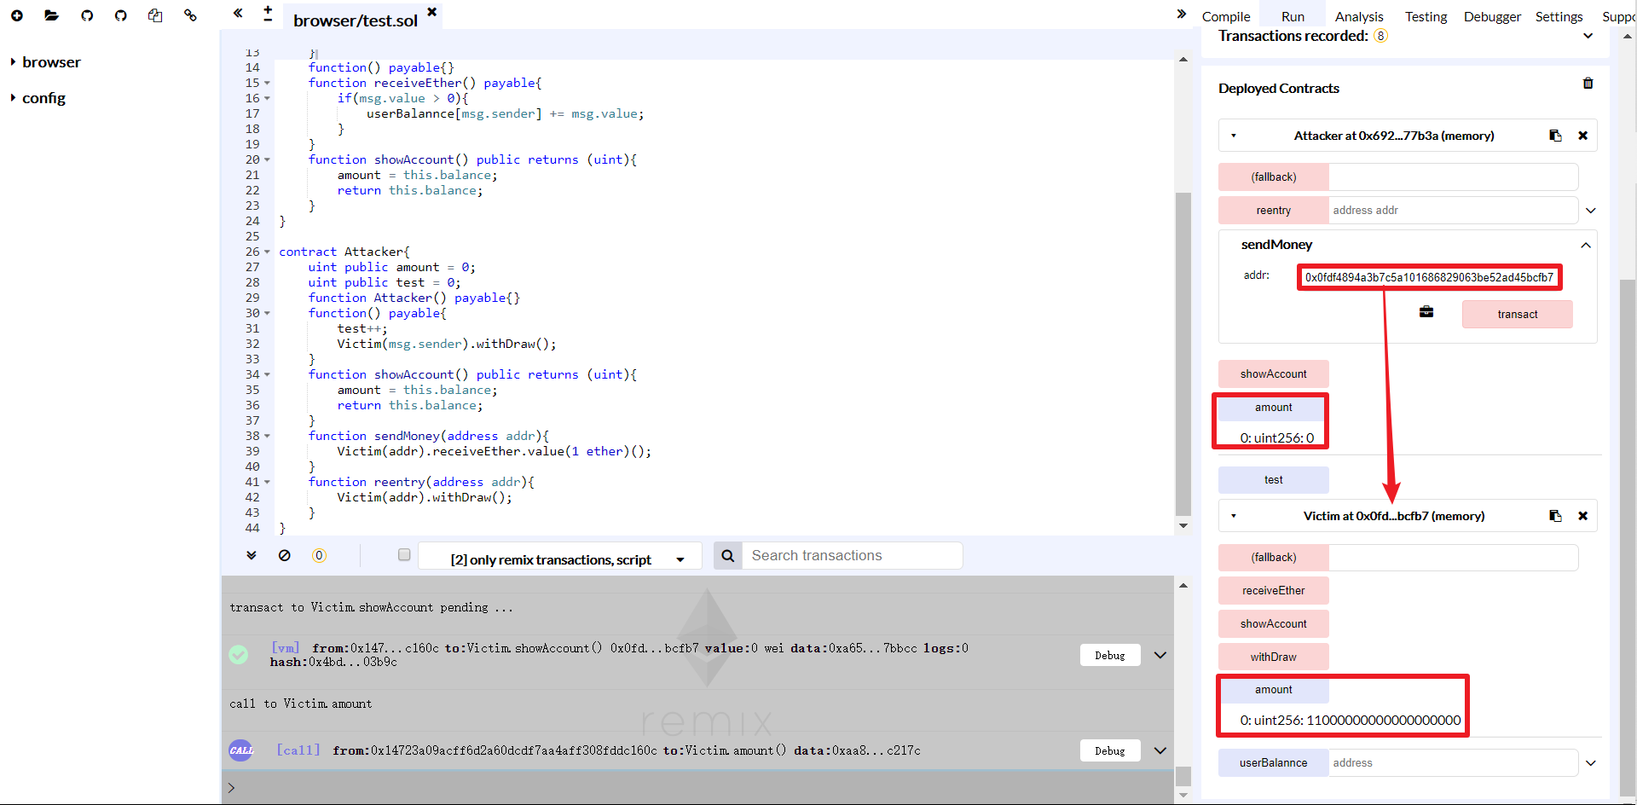Copy the Attacker contract address
Screen dimensions: 1637x805
tap(1555, 136)
